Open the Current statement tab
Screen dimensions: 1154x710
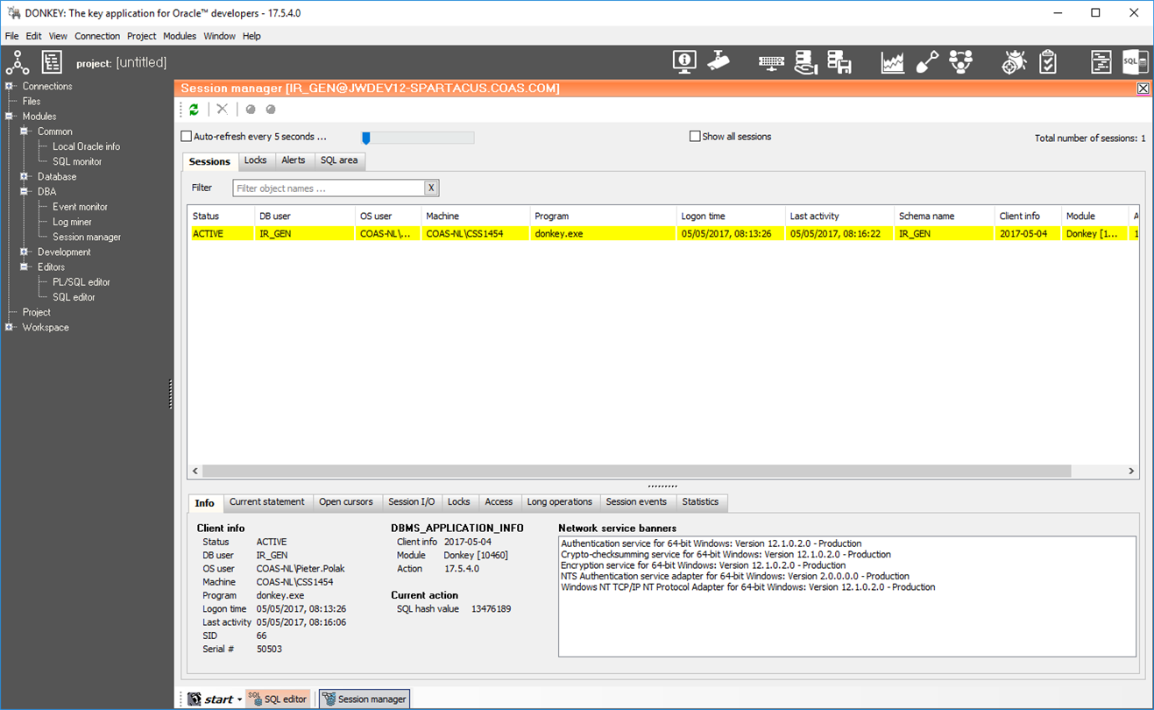pos(267,502)
